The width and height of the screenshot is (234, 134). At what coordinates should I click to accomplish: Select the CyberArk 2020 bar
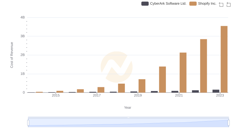(154, 92)
